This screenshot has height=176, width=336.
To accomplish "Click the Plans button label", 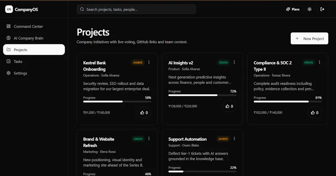I will click(x=296, y=9).
